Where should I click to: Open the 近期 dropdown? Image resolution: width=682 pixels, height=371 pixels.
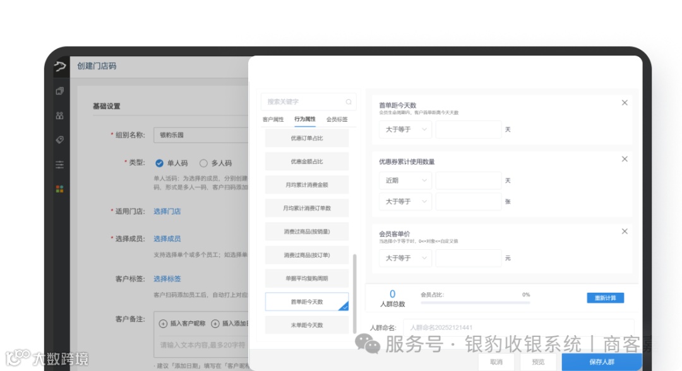405,180
